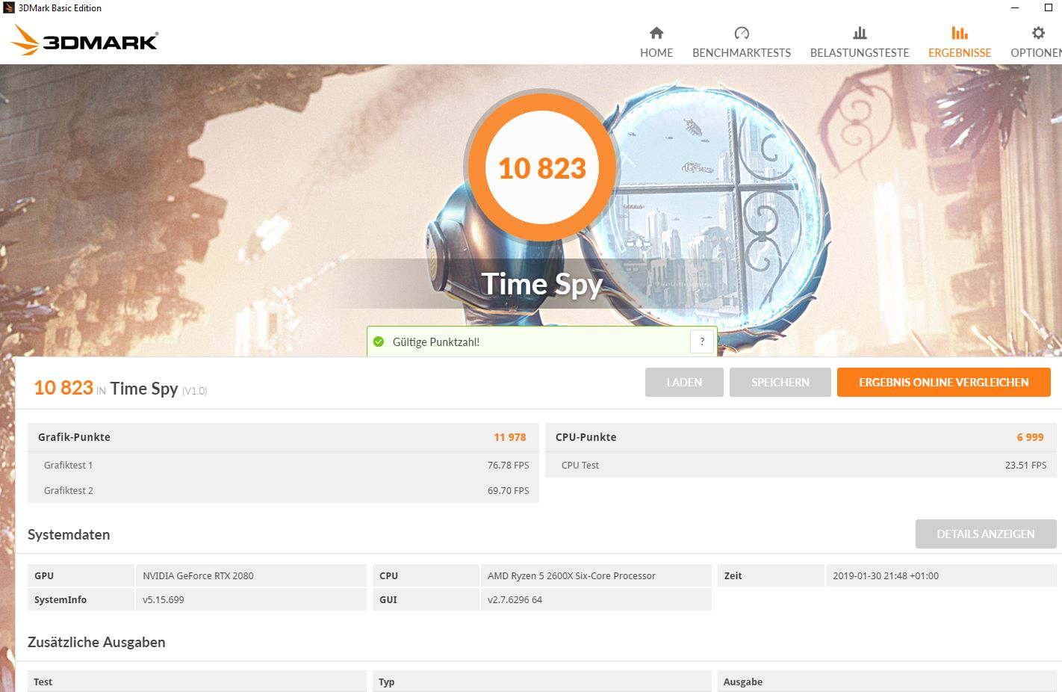Image resolution: width=1062 pixels, height=692 pixels.
Task: Click the Grafik-Punkte value 11 978
Action: pos(510,437)
